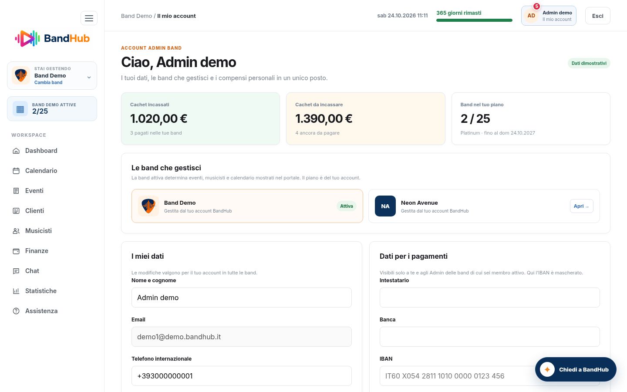Click the Nome e cognome input field
This screenshot has width=627, height=392.
[242, 297]
